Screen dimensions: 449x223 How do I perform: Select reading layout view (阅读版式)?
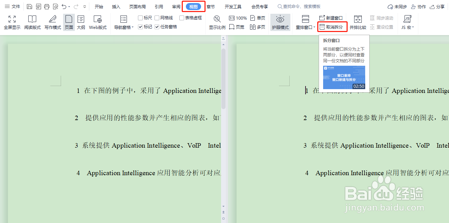(32, 22)
